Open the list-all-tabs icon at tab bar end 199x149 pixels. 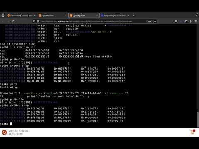point(197,15)
